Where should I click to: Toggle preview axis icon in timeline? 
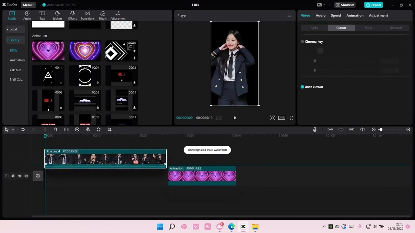pyautogui.click(x=362, y=129)
